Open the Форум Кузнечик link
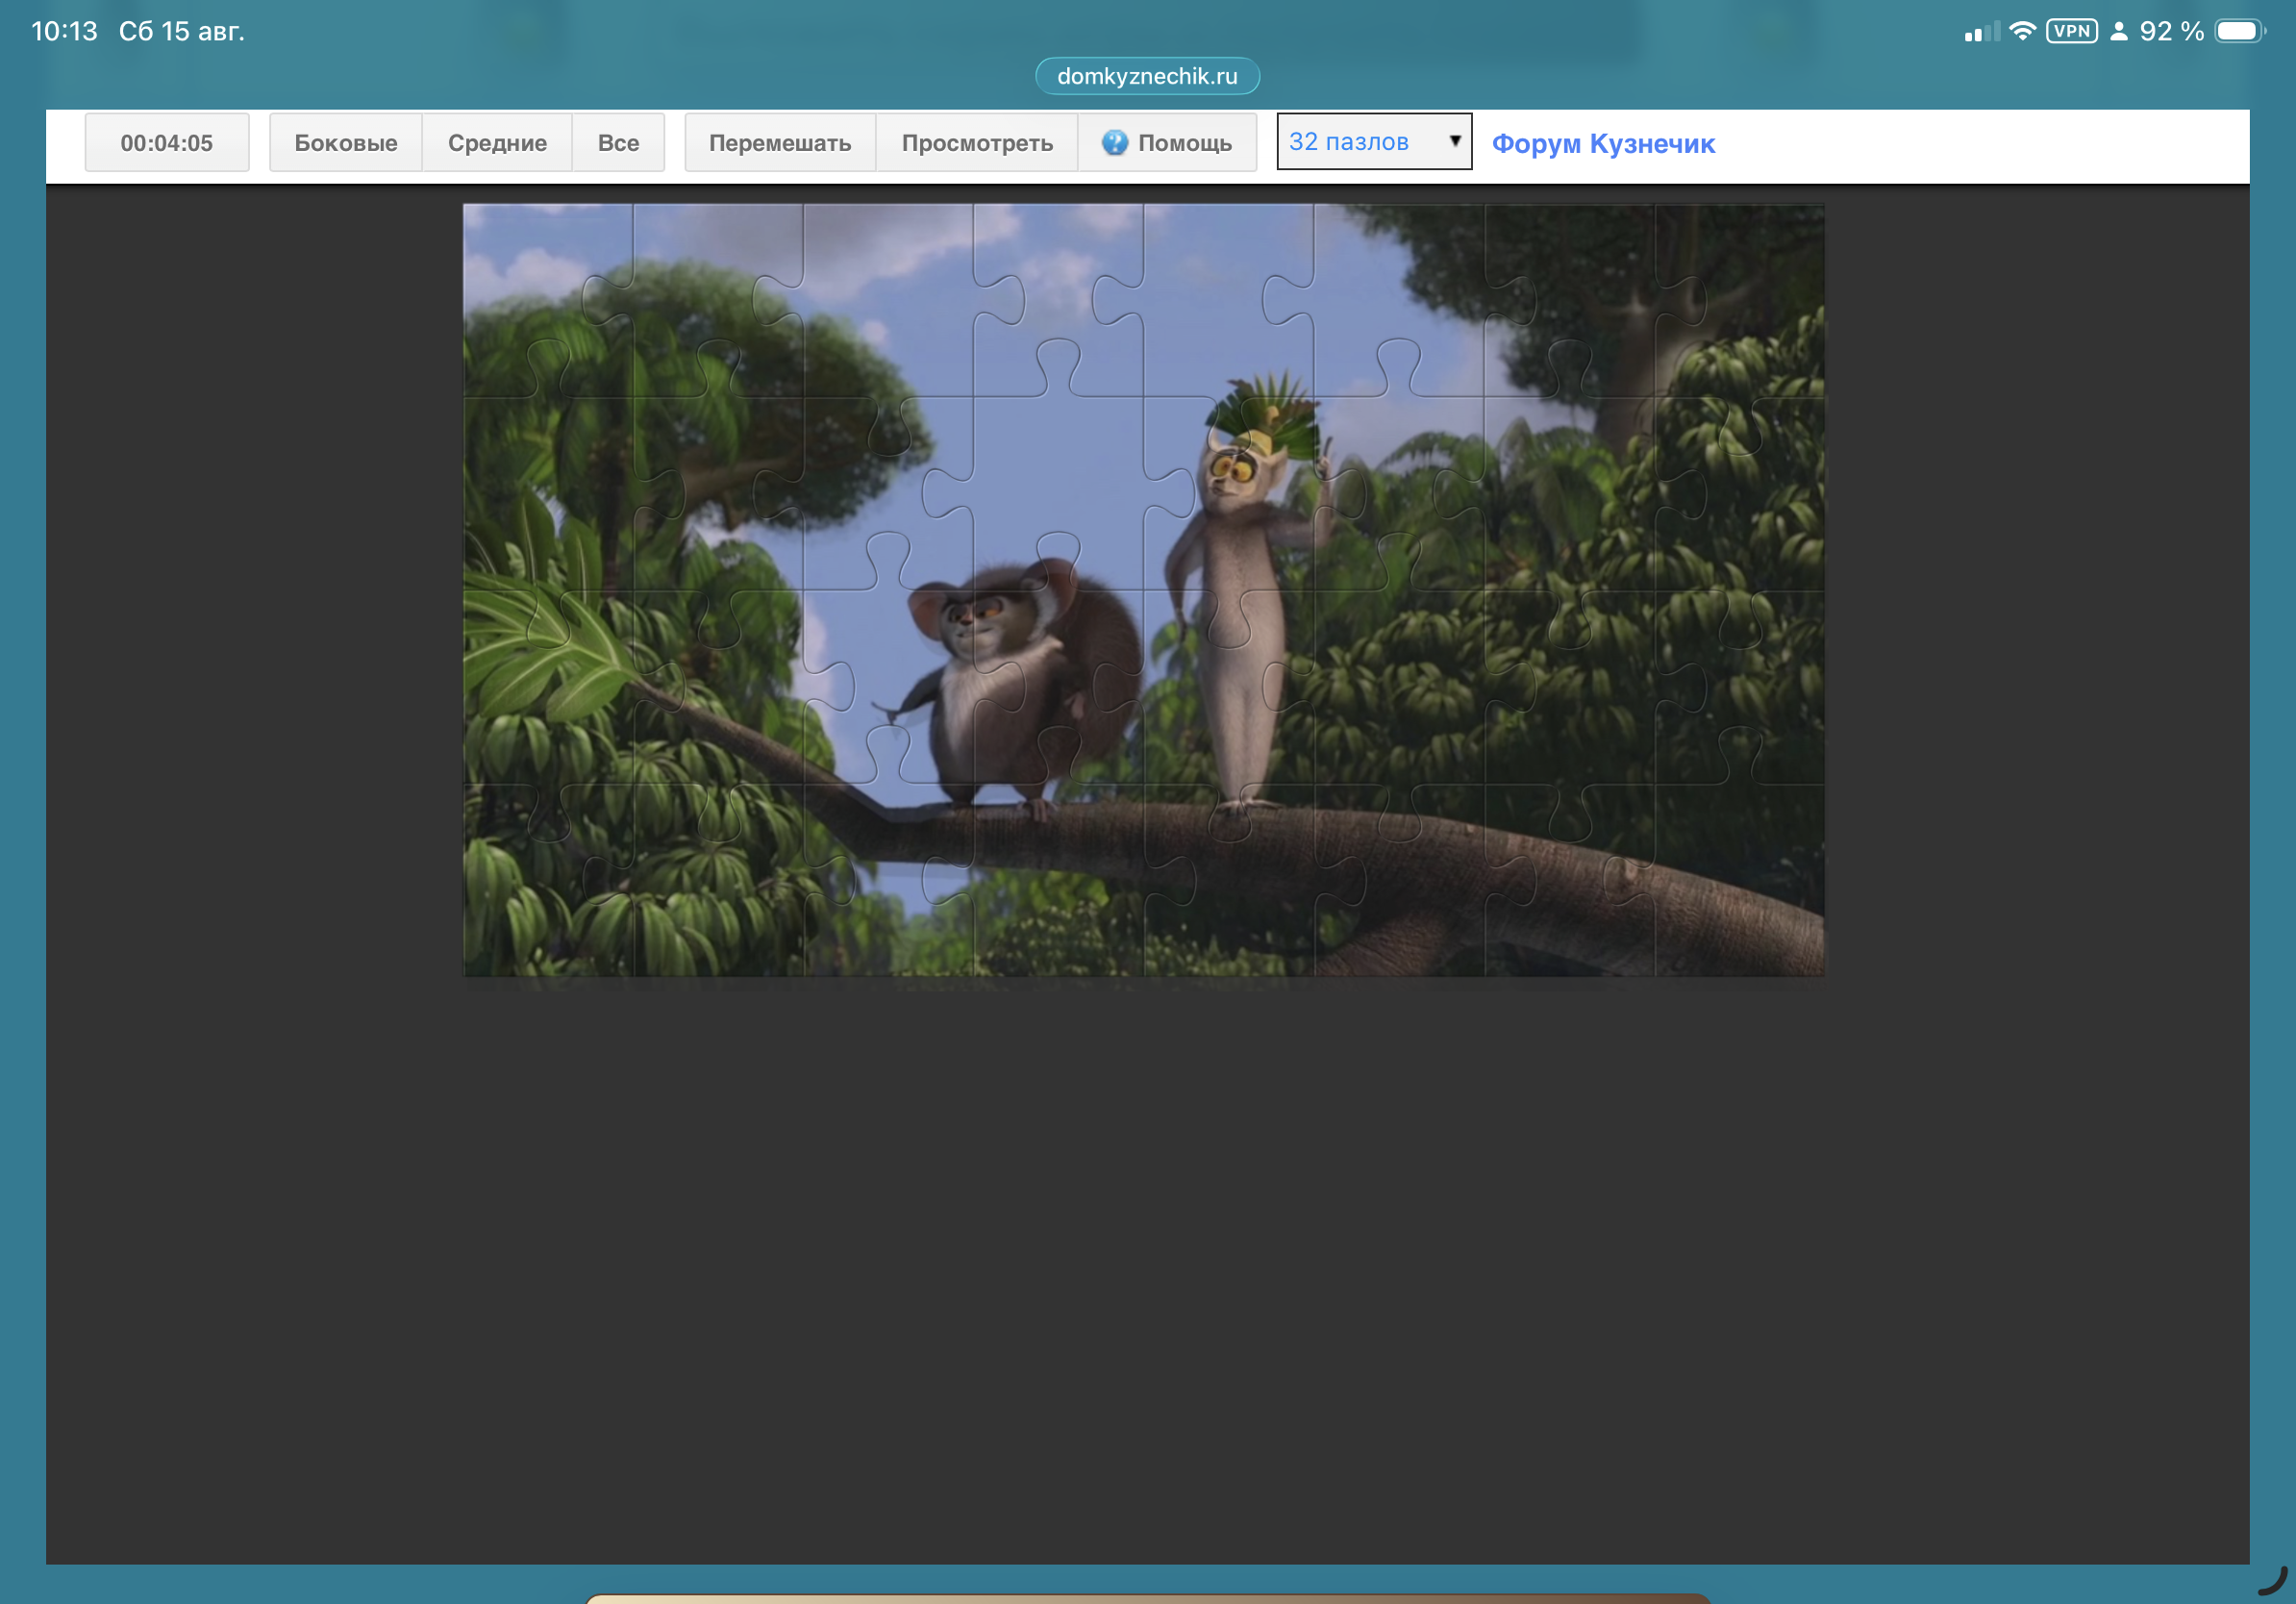Image resolution: width=2296 pixels, height=1604 pixels. [x=1603, y=144]
